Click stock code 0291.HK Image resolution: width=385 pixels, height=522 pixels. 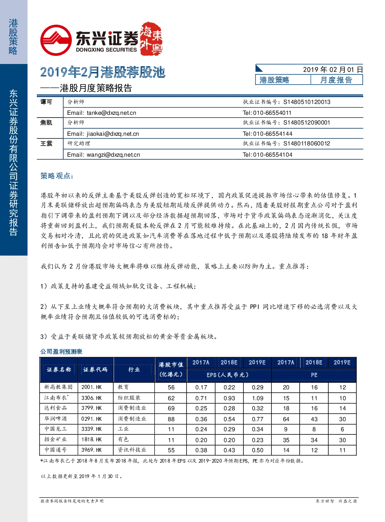92,419
